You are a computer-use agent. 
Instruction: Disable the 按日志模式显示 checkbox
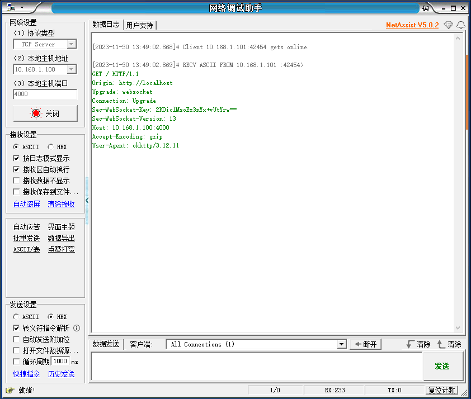pos(16,158)
